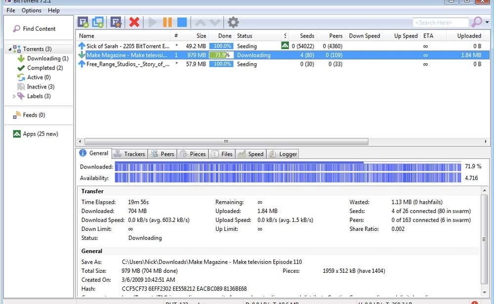Viewport: 494px width, 304px height.
Task: Switch to the Trackers tab
Action: pos(130,154)
